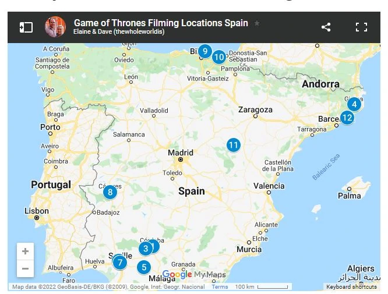This screenshot has width=388, height=294.
Task: View the map in fullscreen mode
Action: click(361, 27)
